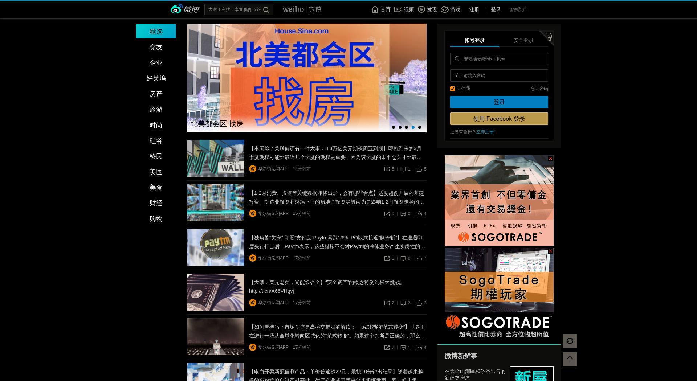Click the search magnifier icon
Image resolution: width=697 pixels, height=381 pixels.
point(266,10)
